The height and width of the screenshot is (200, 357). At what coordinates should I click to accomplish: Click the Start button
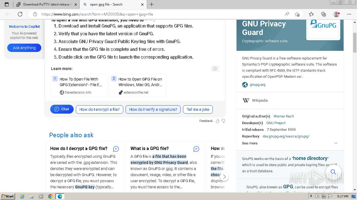click(8, 196)
